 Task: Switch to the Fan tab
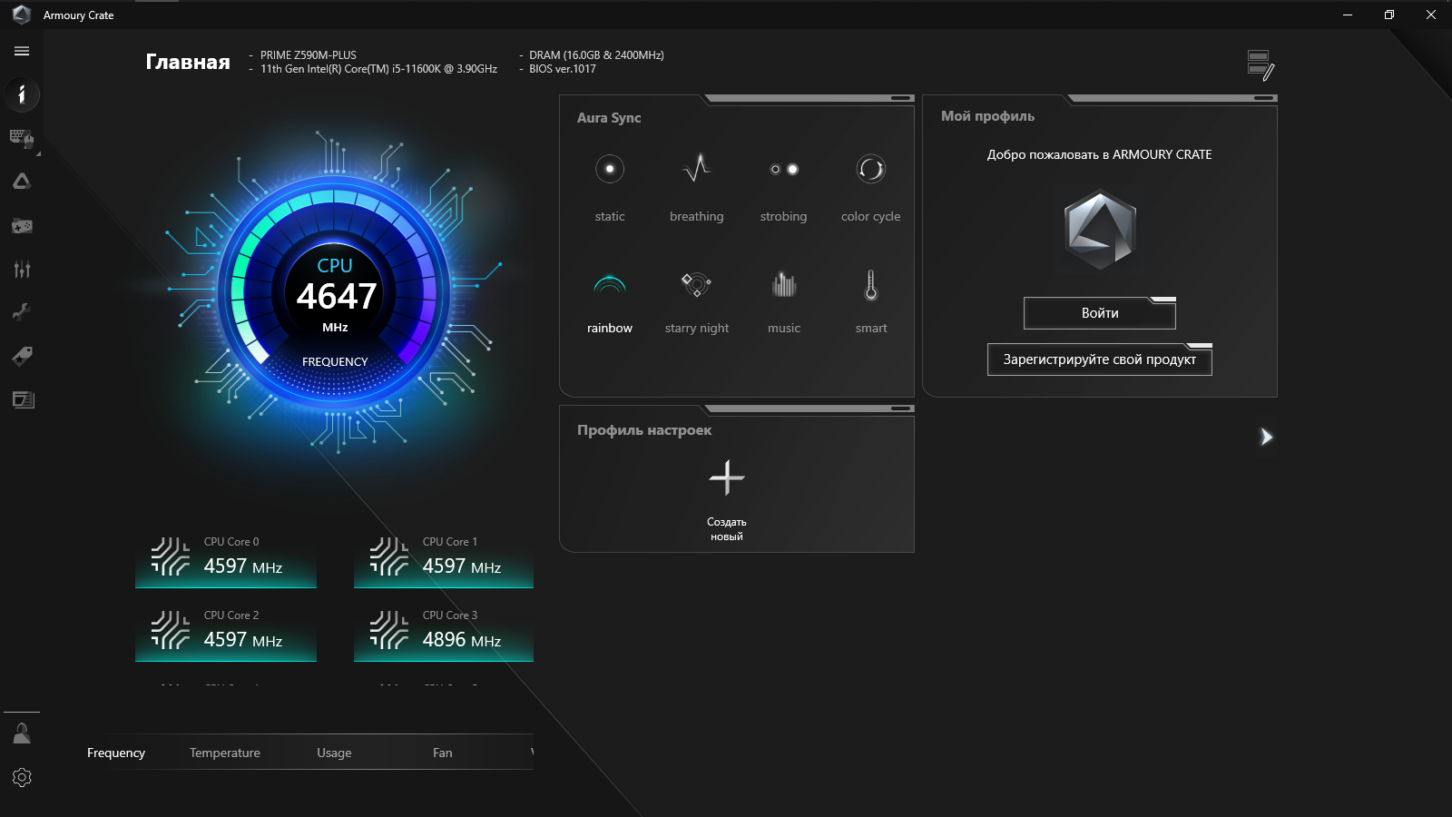pyautogui.click(x=443, y=753)
